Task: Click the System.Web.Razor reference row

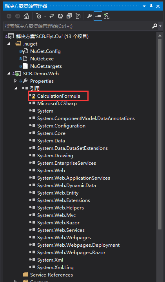Action: [x=59, y=223]
